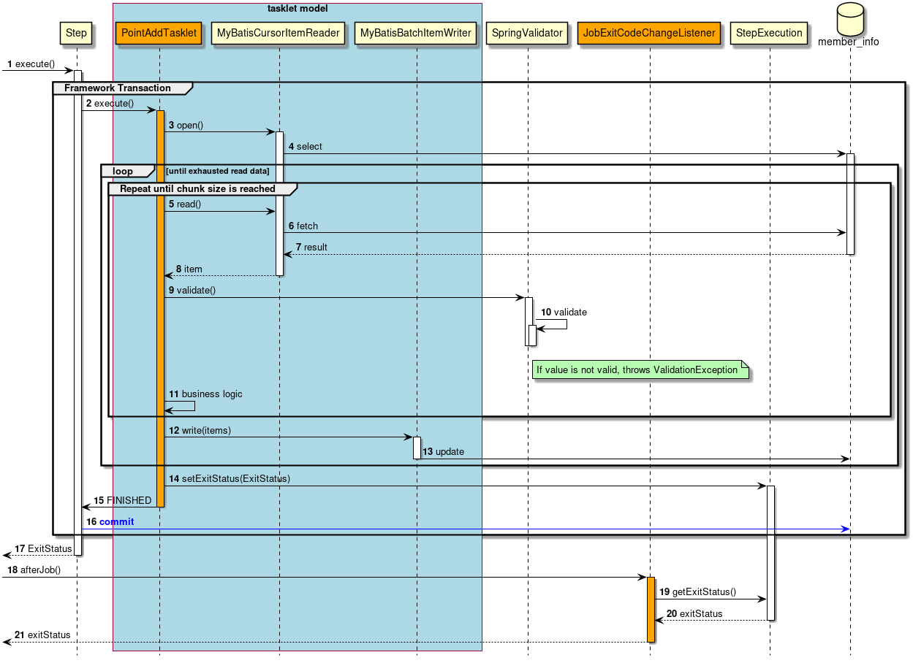Click the Step participant box
The width and height of the screenshot is (913, 663).
point(76,33)
